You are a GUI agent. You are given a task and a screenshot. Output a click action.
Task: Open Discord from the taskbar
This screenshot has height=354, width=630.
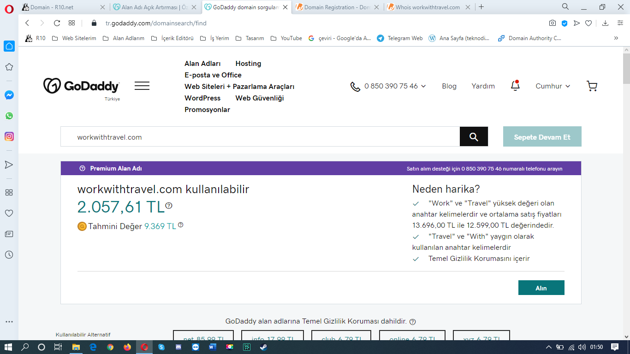[178, 347]
